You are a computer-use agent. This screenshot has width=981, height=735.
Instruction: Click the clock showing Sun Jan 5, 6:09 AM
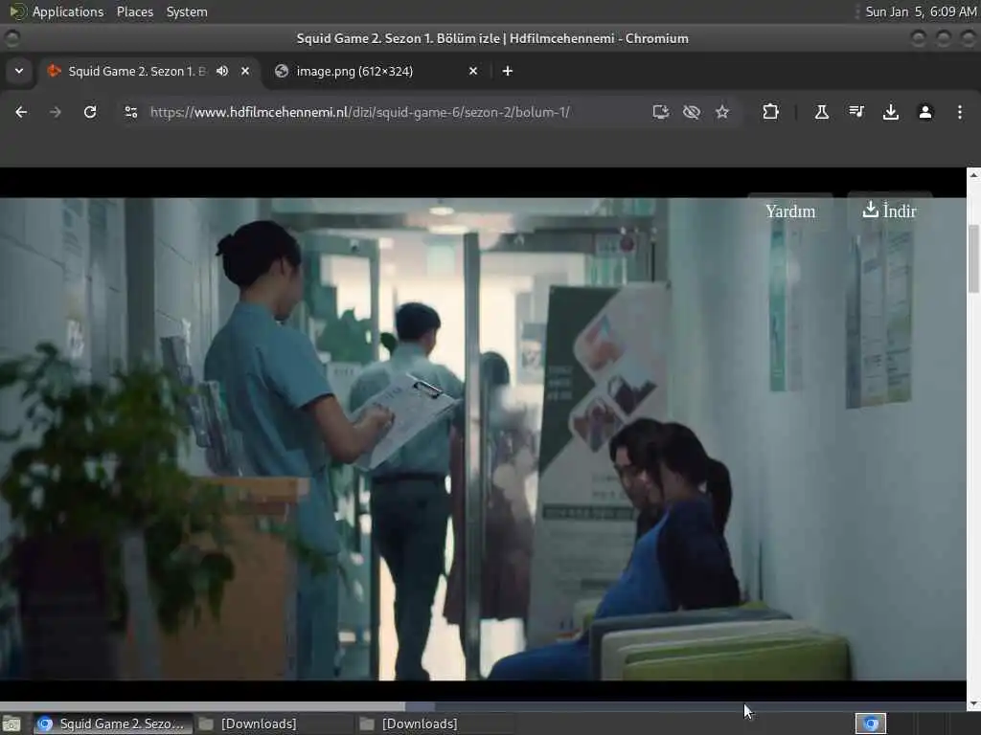(921, 11)
